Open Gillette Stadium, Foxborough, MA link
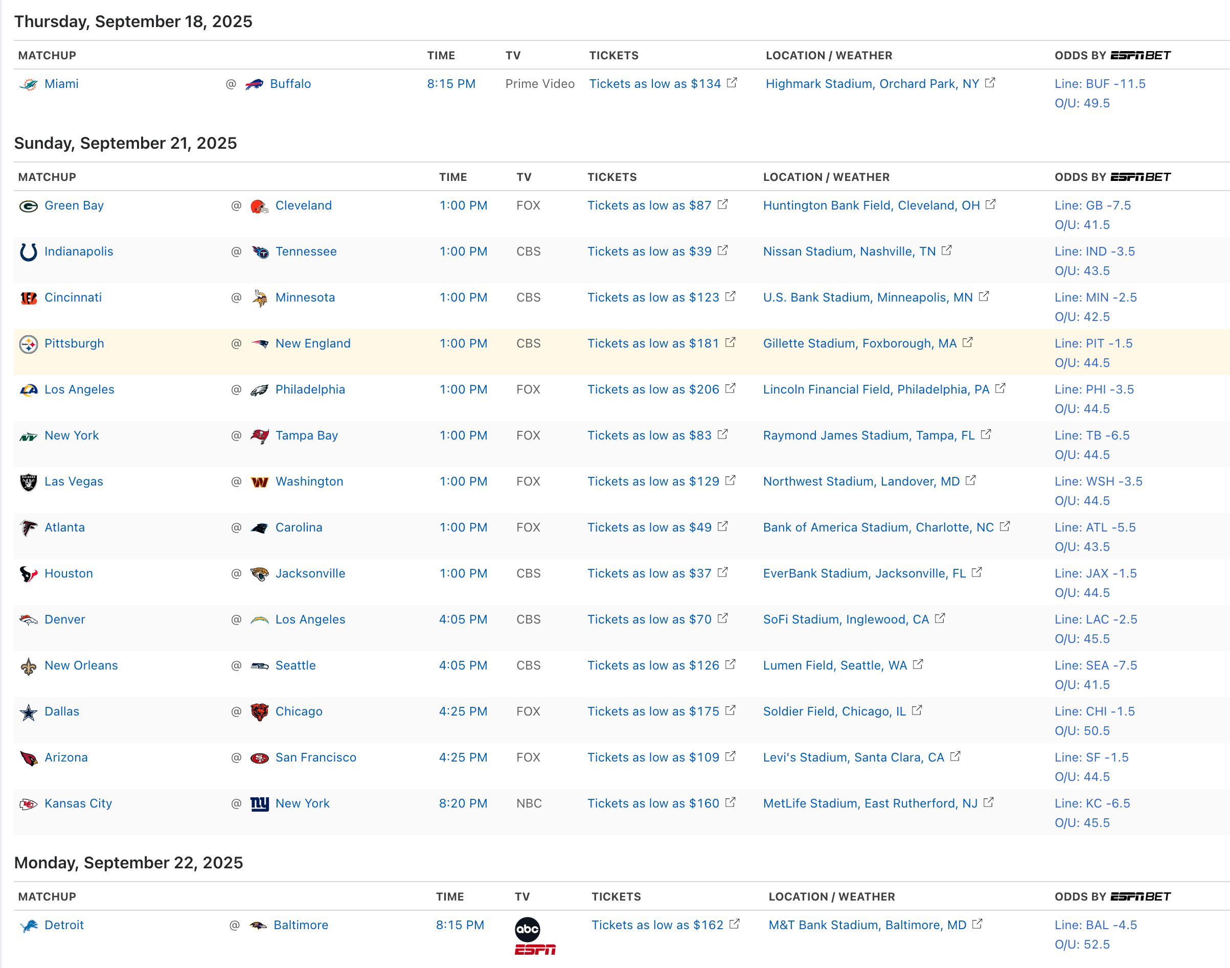1230x968 pixels. (x=859, y=343)
